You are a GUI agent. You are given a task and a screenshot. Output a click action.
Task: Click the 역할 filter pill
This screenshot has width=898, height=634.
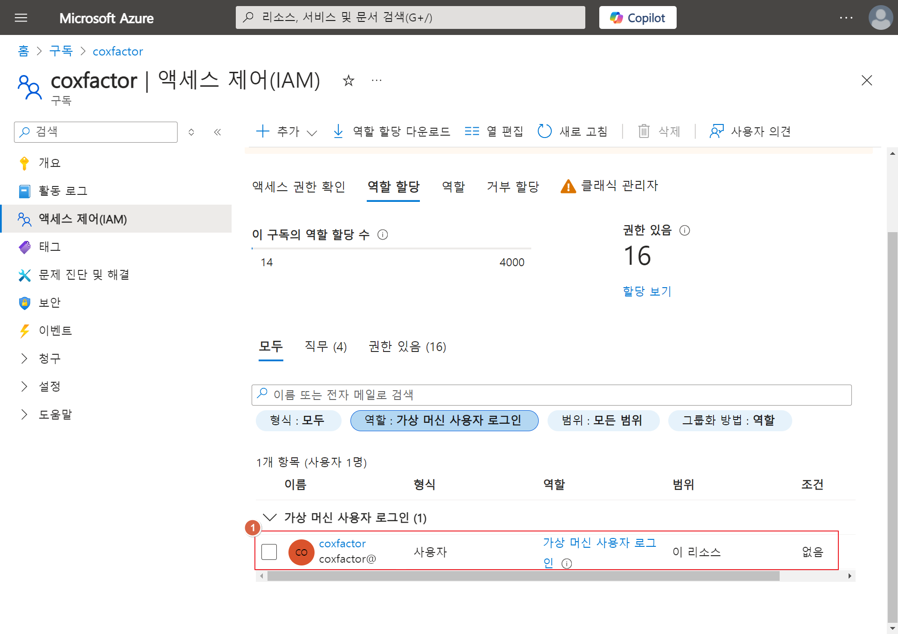coord(444,420)
